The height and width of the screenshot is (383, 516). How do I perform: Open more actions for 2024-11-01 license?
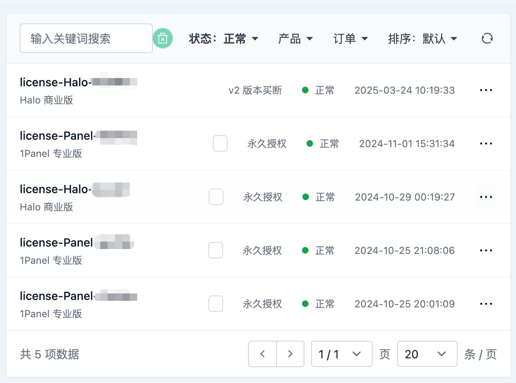click(486, 143)
